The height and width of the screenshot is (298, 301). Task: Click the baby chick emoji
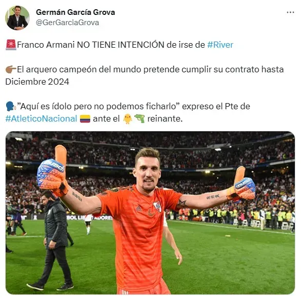point(128,118)
